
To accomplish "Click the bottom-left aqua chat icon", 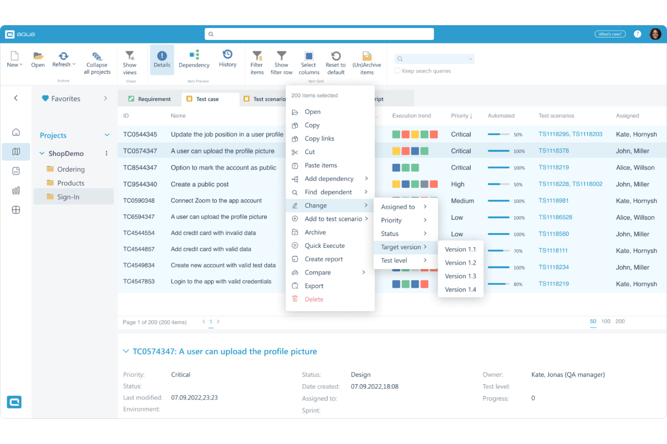I will click(14, 402).
